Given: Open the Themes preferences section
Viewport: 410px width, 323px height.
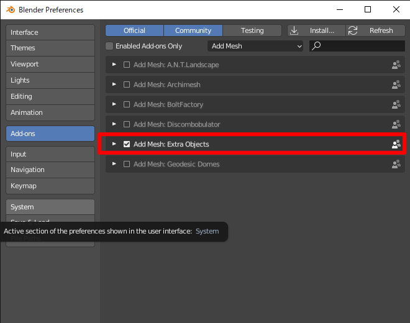Looking at the screenshot, I should (x=50, y=48).
